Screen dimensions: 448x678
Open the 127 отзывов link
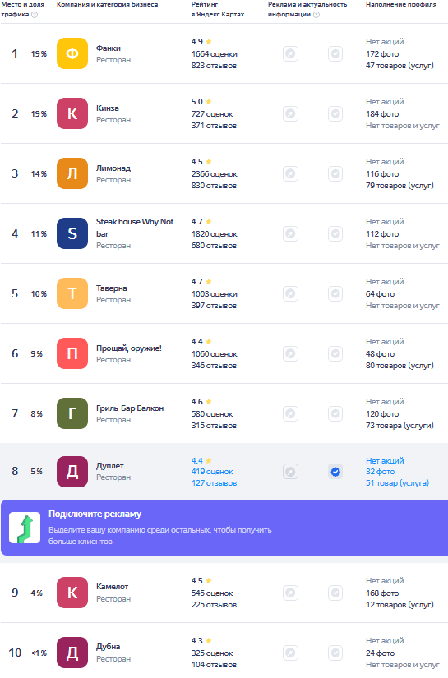pos(214,483)
